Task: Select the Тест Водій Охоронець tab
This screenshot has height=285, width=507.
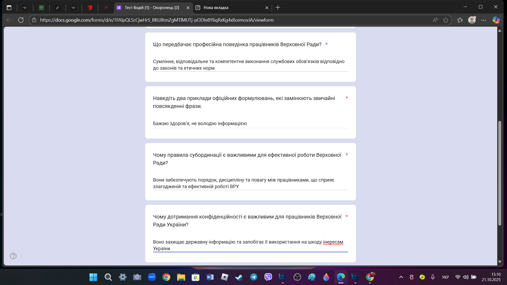Action: 152,8
